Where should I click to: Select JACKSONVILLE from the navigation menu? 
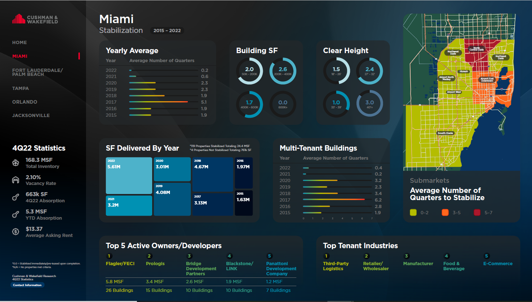click(x=31, y=115)
